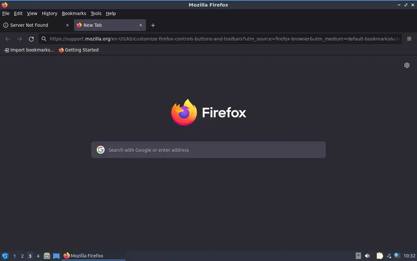Screen dimensions: 417x261
Task: Open file manager from taskbar
Action: click(47, 256)
